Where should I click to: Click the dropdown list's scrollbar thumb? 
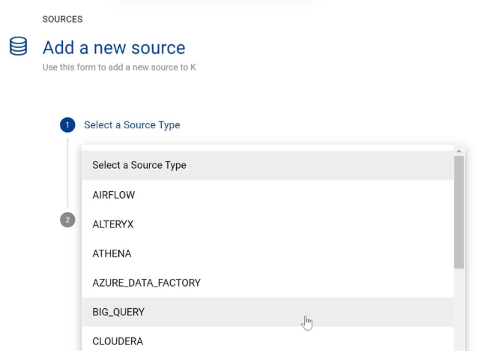[459, 212]
